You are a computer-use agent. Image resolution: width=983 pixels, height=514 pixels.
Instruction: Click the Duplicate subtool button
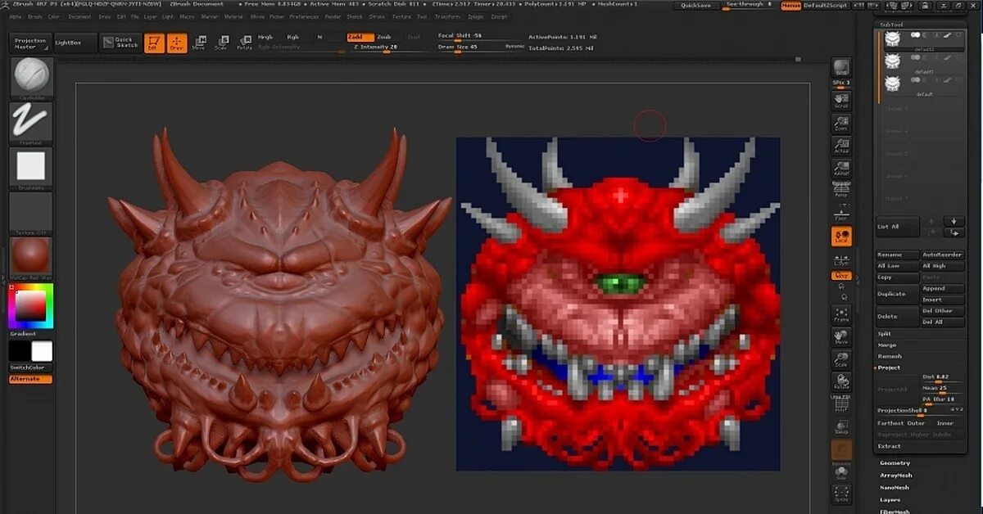click(x=896, y=294)
